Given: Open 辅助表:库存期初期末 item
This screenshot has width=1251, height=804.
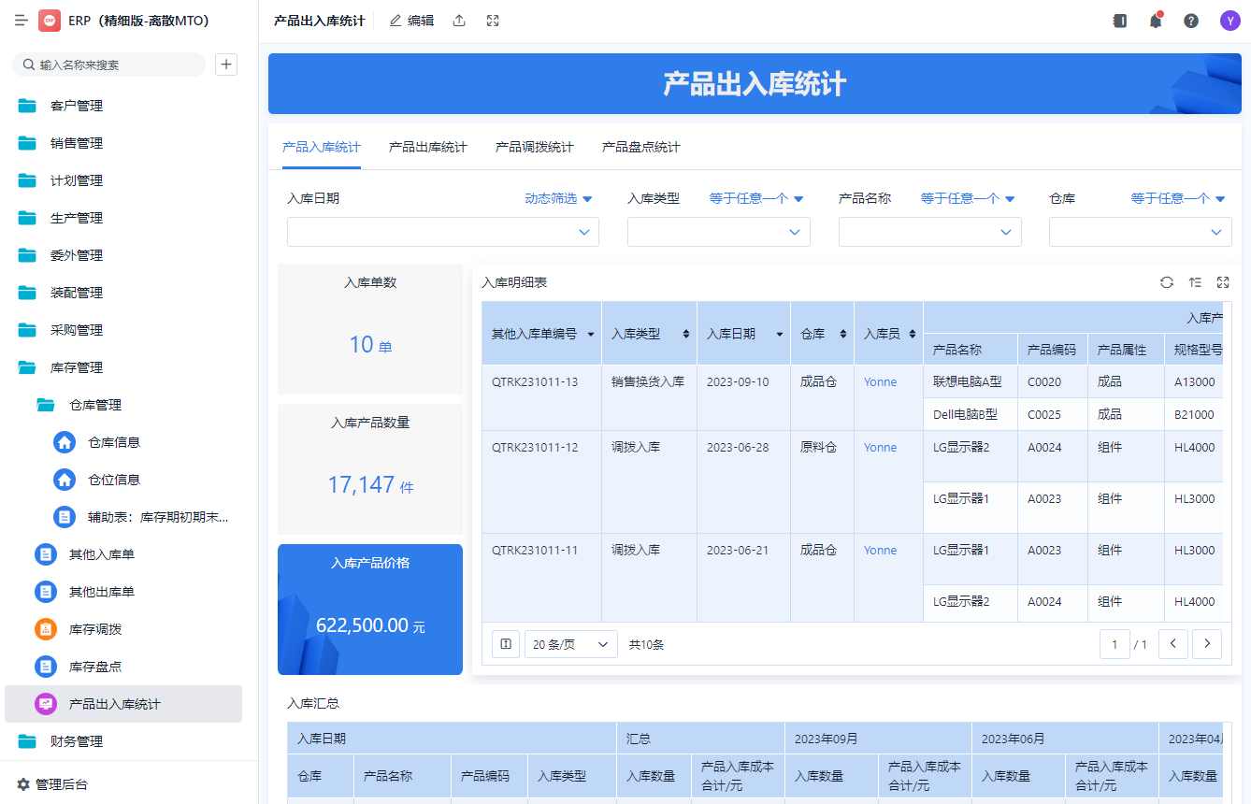Looking at the screenshot, I should [x=123, y=517].
